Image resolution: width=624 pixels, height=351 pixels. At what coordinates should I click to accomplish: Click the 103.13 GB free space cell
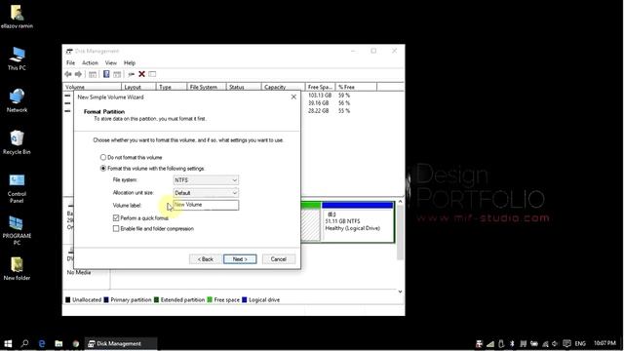[x=320, y=96]
